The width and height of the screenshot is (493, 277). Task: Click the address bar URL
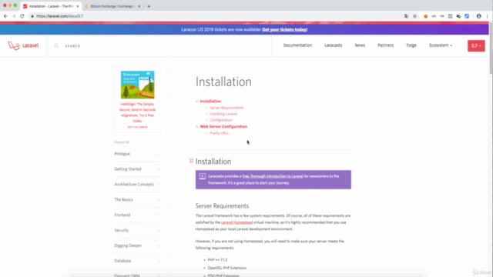coord(60,16)
